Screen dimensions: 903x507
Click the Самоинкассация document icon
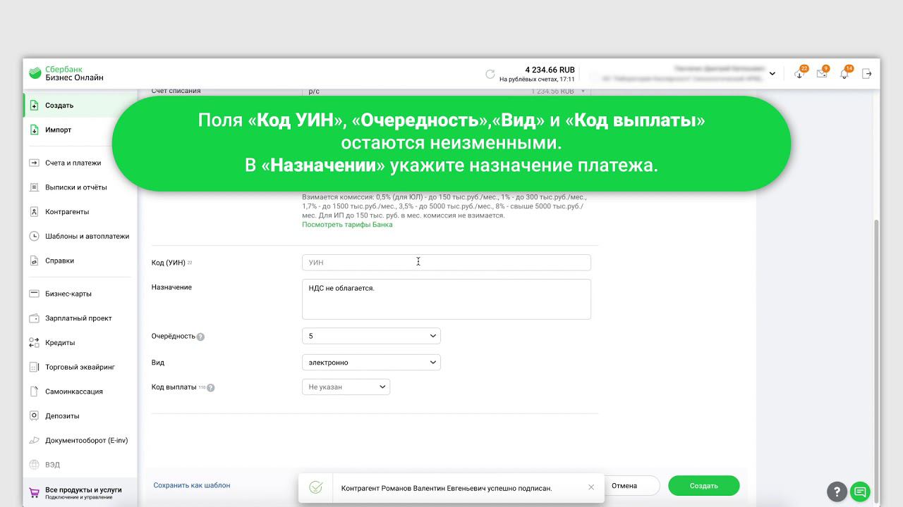[34, 392]
